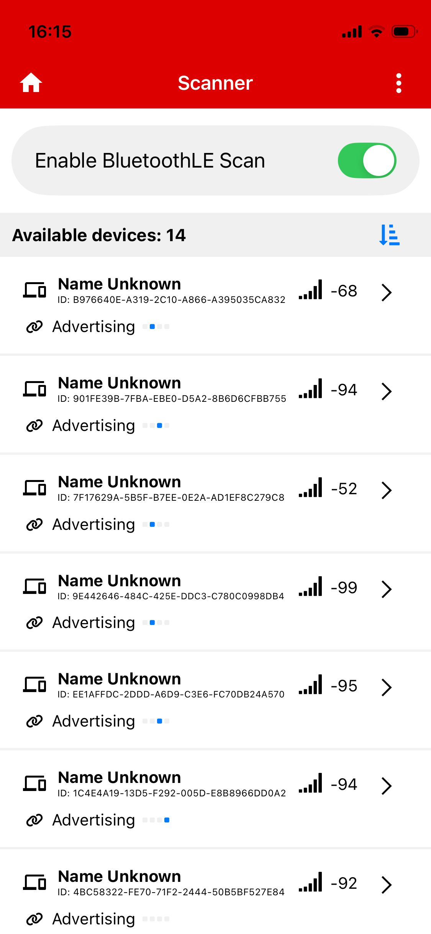431x934 pixels.
Task: Select device ID starting with 901FE39B
Action: click(172, 399)
